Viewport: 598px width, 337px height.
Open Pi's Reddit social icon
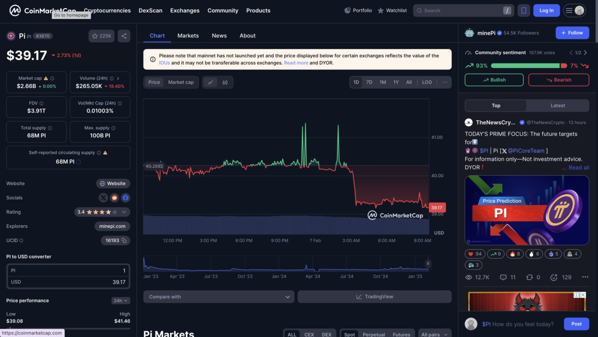[114, 198]
